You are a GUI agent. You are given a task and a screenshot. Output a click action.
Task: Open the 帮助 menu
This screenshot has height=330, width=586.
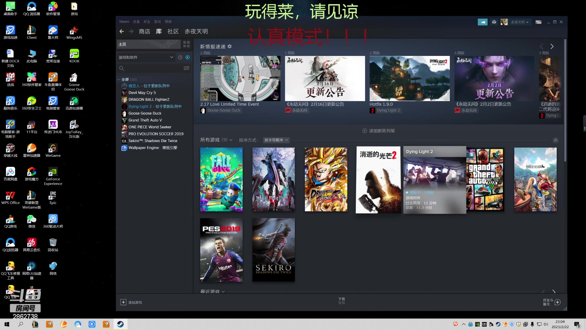(x=168, y=22)
